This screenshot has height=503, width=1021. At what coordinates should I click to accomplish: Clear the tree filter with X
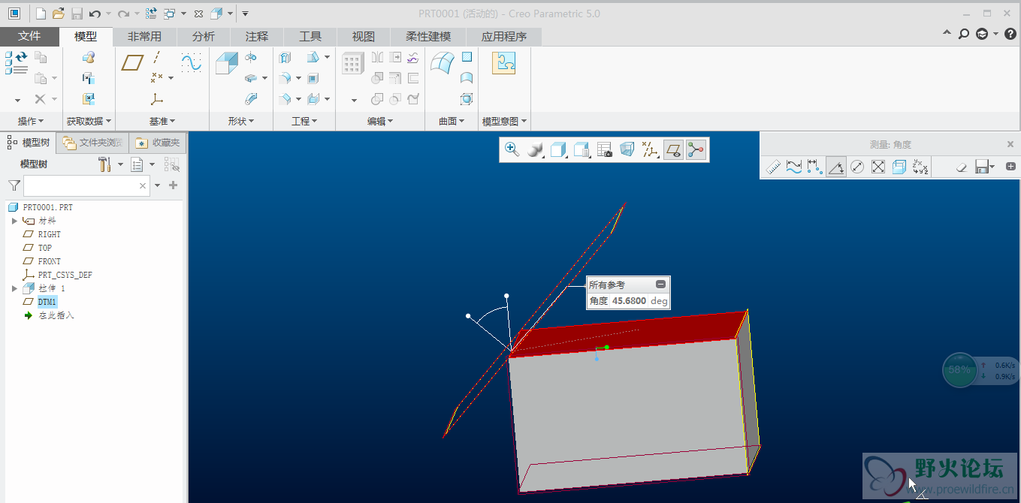[x=142, y=185]
